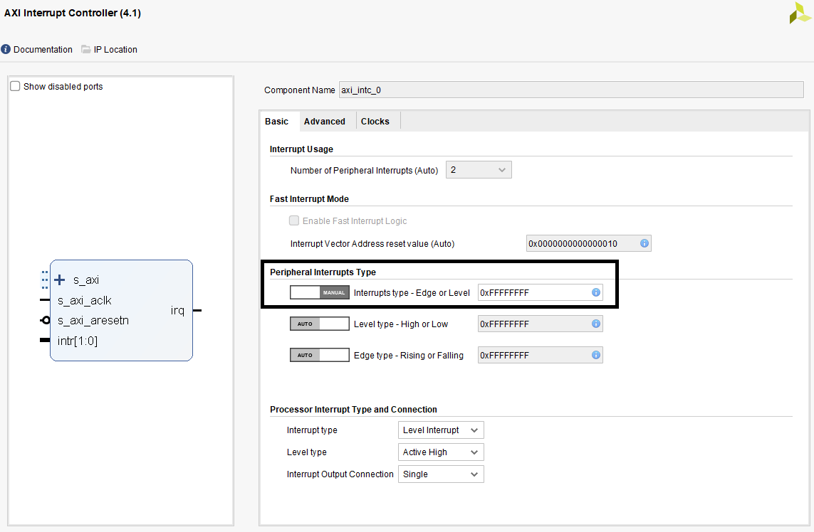Image resolution: width=814 pixels, height=532 pixels.
Task: Switch to the Advanced tab
Action: point(325,122)
